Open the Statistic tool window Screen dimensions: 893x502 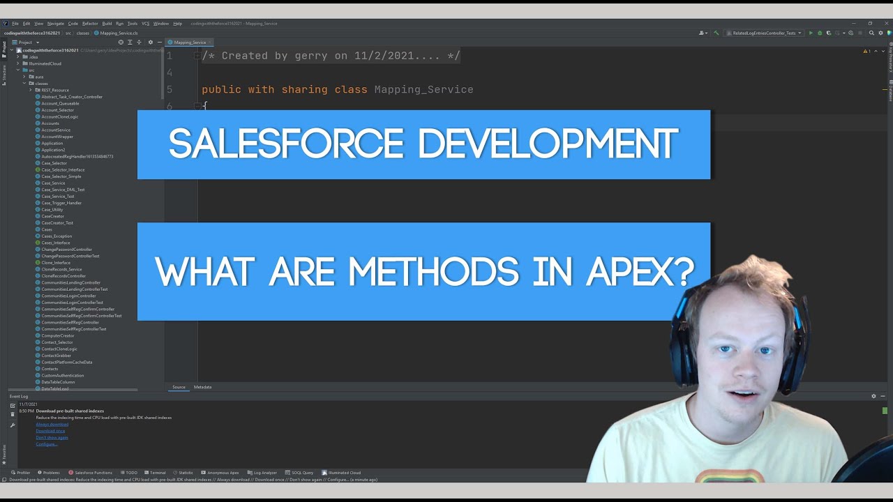(x=183, y=473)
